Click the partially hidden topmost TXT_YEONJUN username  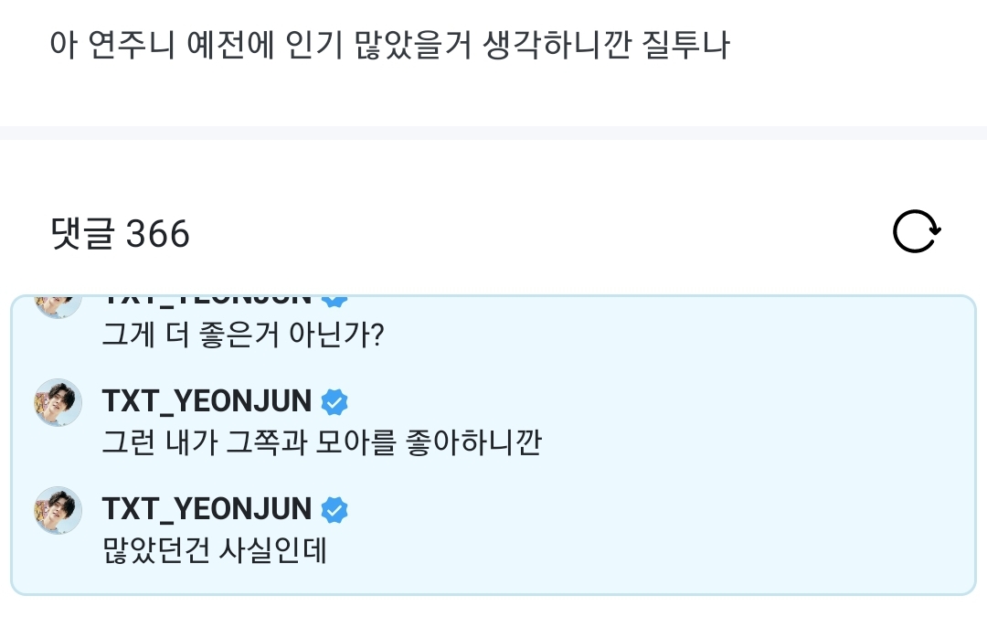207,294
